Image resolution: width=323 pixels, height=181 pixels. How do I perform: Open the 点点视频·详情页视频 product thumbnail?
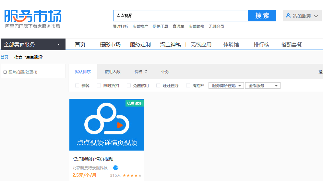(107, 125)
